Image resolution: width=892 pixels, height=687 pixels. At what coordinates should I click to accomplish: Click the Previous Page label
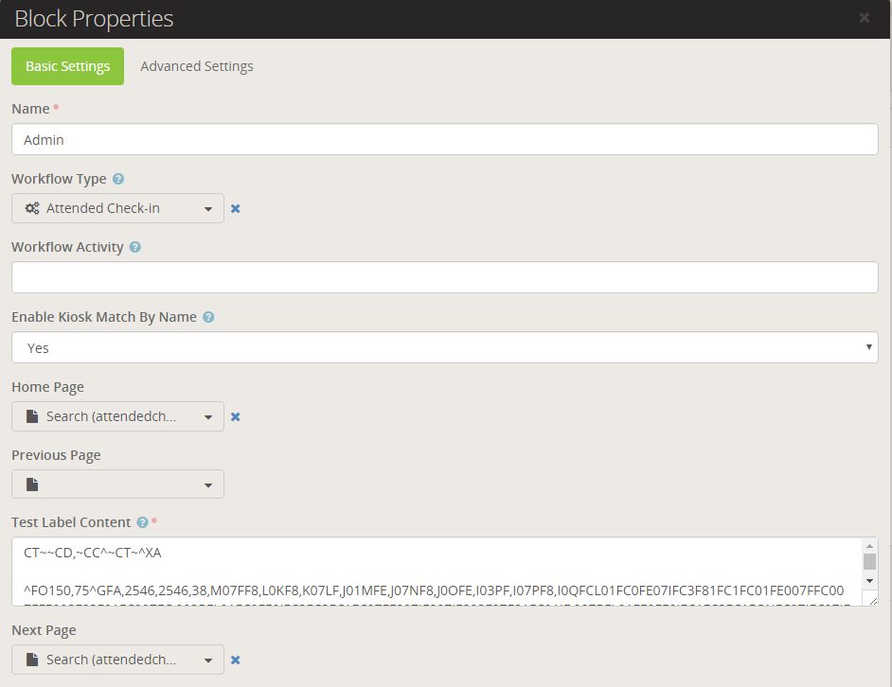(x=56, y=455)
